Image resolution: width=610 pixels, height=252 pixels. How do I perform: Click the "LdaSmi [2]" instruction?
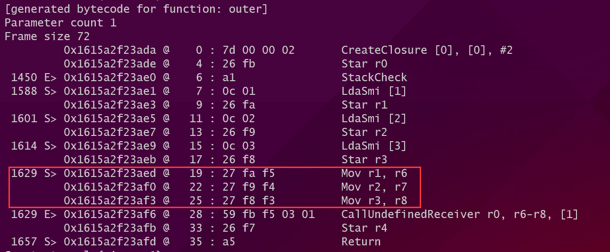[373, 118]
